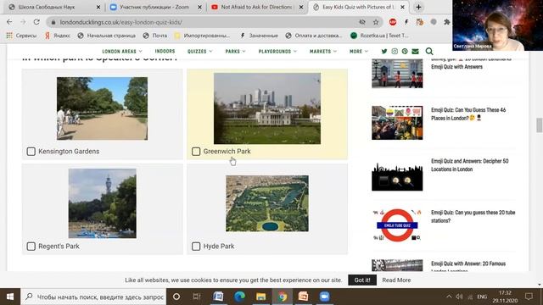The width and height of the screenshot is (543, 305).
Task: Open Zoom from the taskbar
Action: [x=324, y=297]
